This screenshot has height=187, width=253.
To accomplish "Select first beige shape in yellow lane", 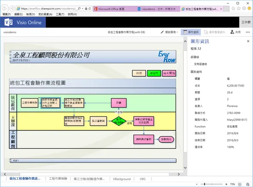I will pos(74,121).
